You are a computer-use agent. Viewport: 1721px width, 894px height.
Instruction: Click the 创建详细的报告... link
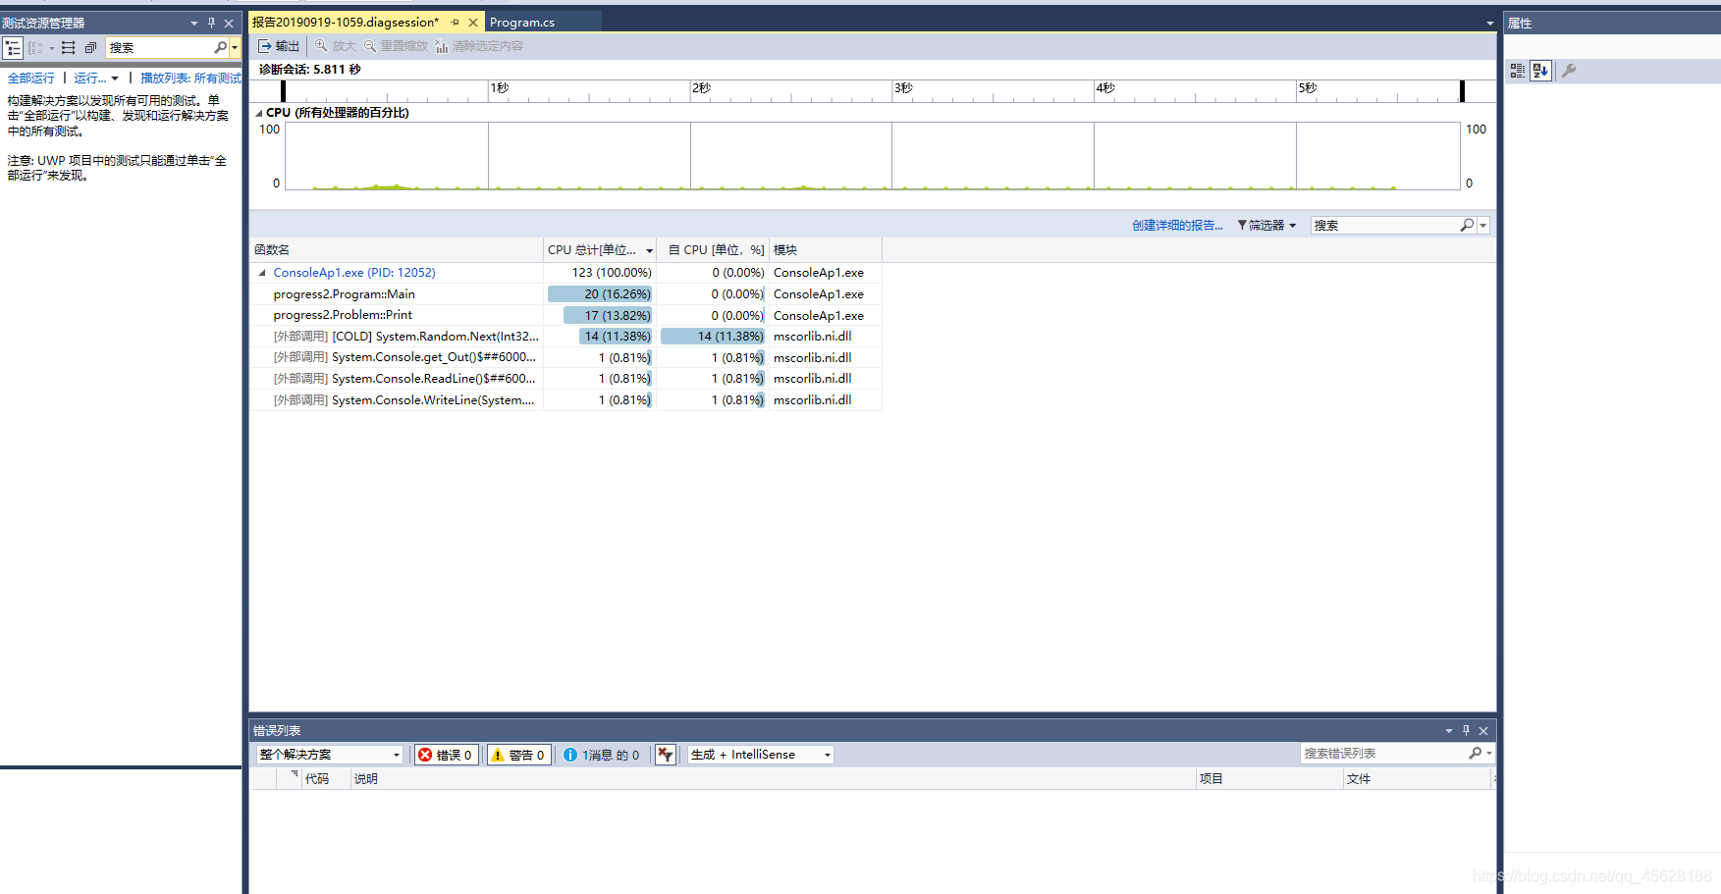coord(1177,225)
